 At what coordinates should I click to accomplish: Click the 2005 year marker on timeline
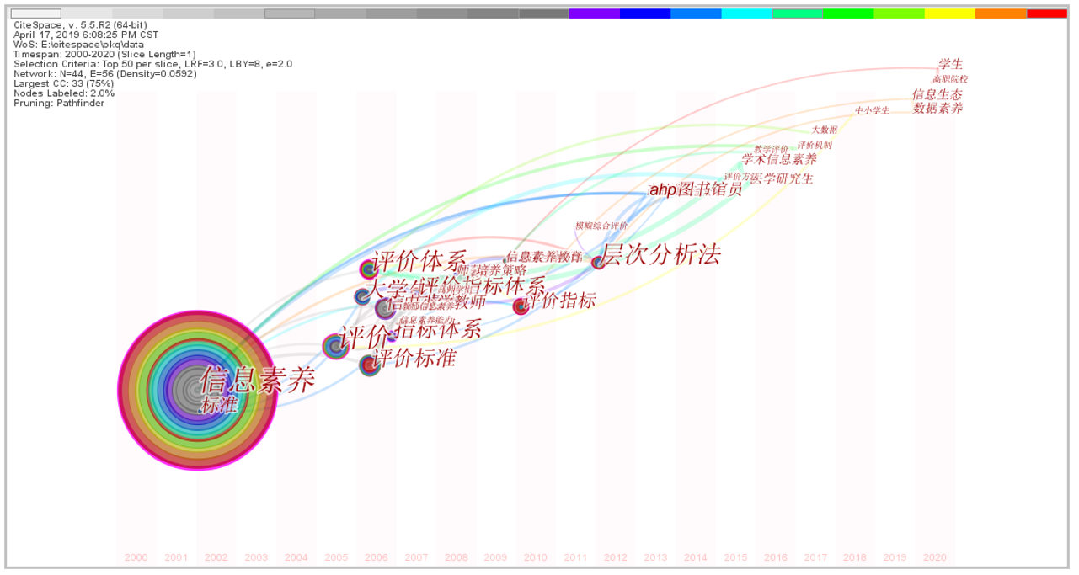[x=336, y=557]
